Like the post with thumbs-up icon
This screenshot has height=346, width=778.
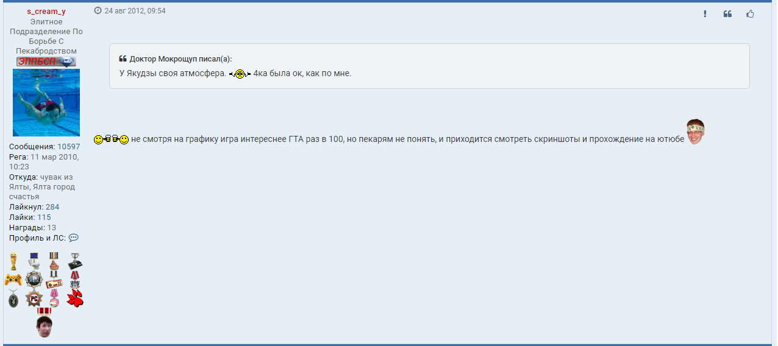(750, 14)
